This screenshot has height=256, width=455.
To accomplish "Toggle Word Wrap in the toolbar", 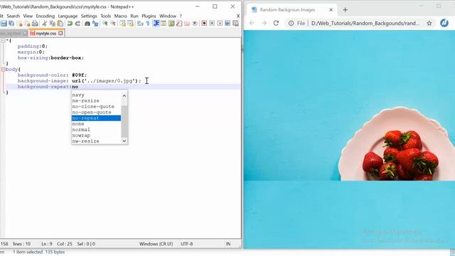I will pyautogui.click(x=140, y=23).
